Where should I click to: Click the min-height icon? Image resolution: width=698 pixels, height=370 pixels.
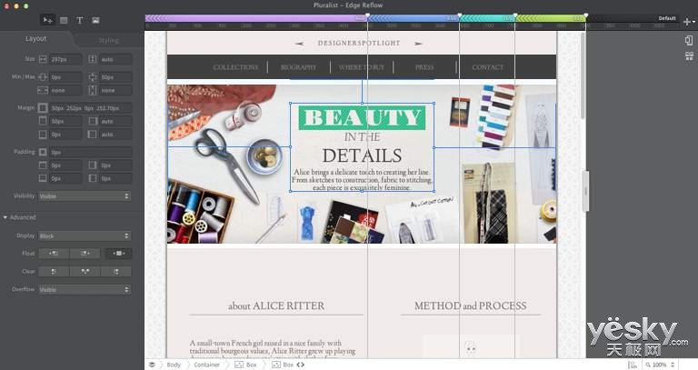tap(92, 77)
